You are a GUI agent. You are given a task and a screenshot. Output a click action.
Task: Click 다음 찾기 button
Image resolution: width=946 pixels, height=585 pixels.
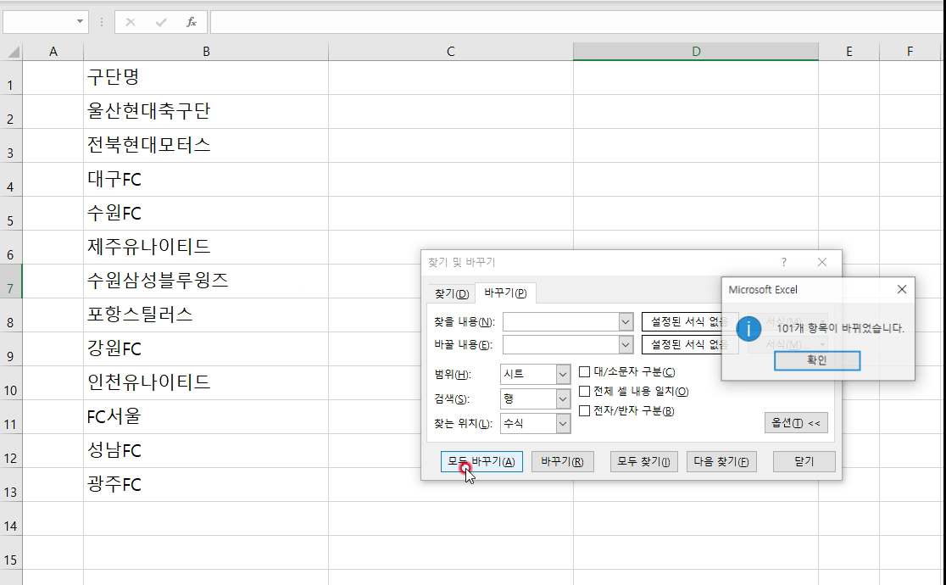(721, 462)
